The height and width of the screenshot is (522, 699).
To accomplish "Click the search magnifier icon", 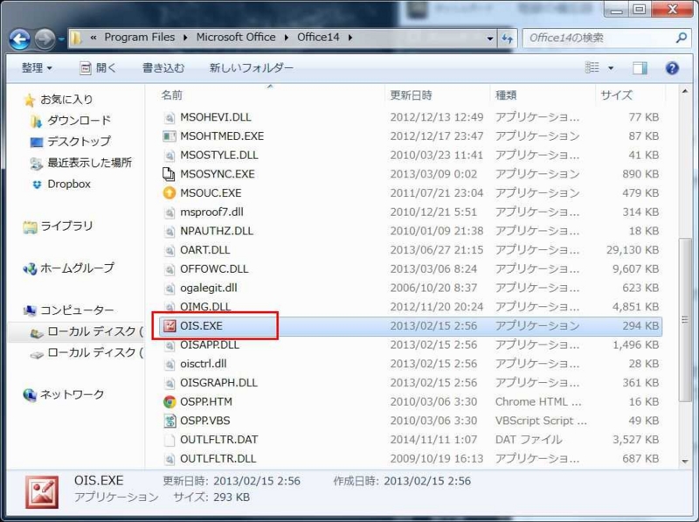I will 681,38.
